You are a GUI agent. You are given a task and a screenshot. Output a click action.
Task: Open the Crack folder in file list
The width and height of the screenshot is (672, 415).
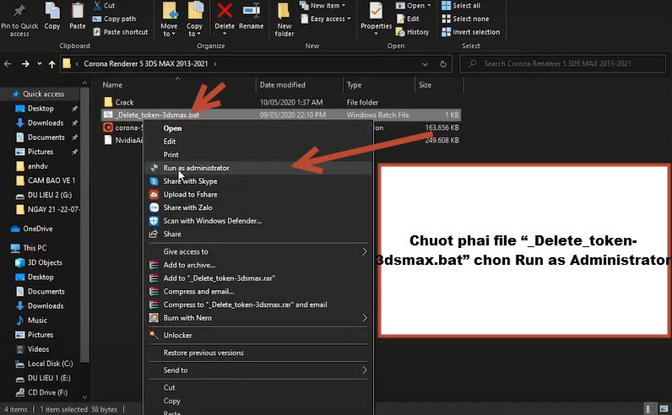click(x=124, y=100)
